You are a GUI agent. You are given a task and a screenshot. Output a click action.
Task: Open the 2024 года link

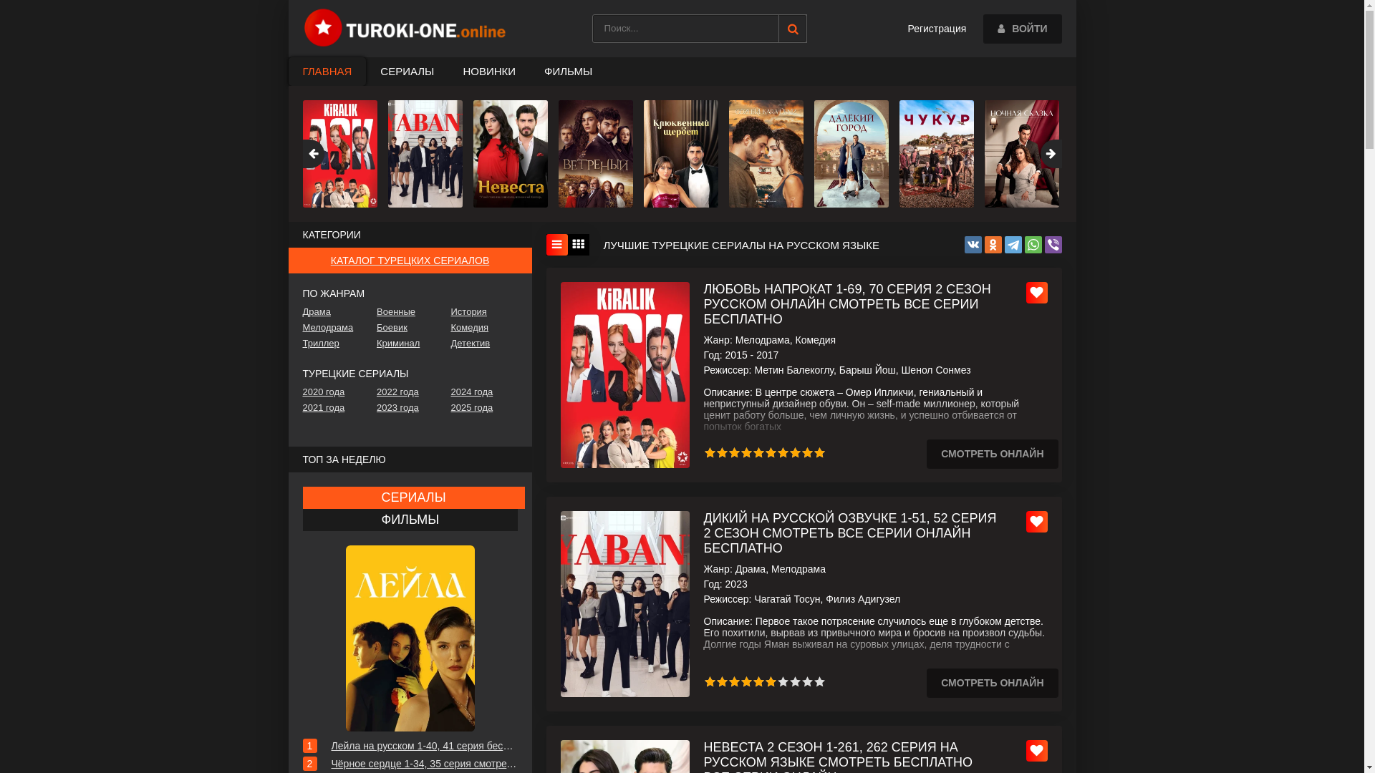(471, 392)
